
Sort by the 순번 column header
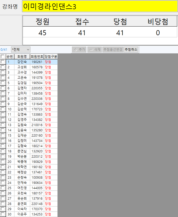[10, 56]
